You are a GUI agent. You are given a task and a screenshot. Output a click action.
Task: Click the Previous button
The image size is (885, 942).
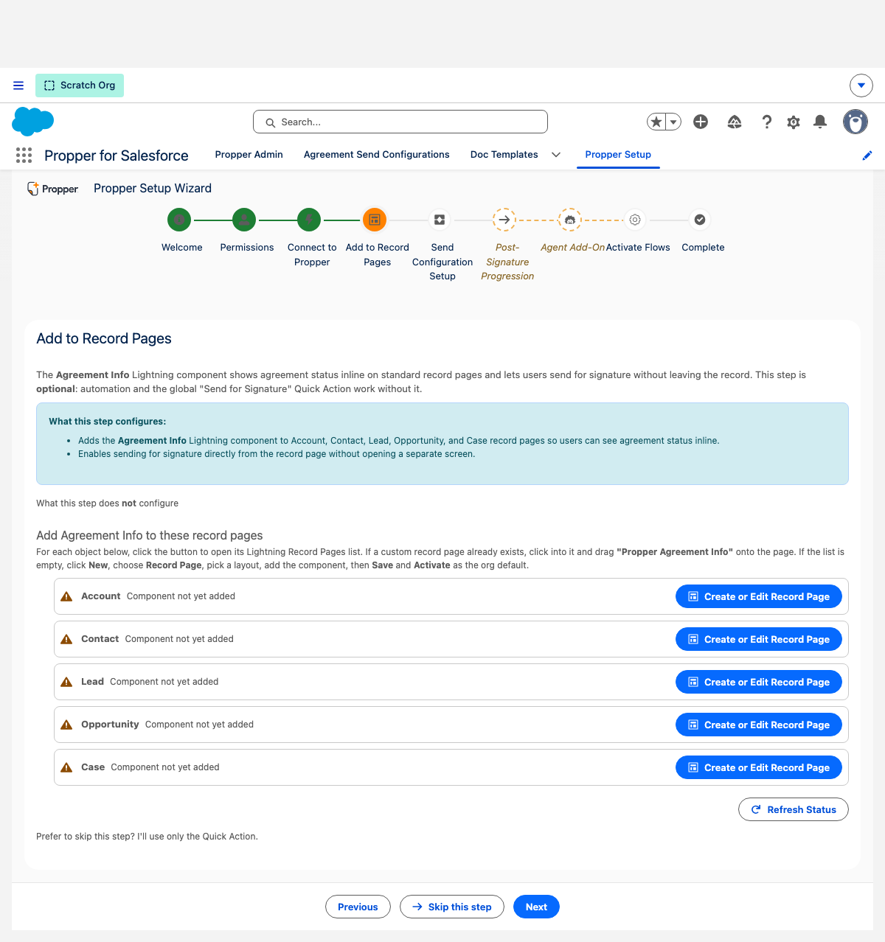point(358,907)
